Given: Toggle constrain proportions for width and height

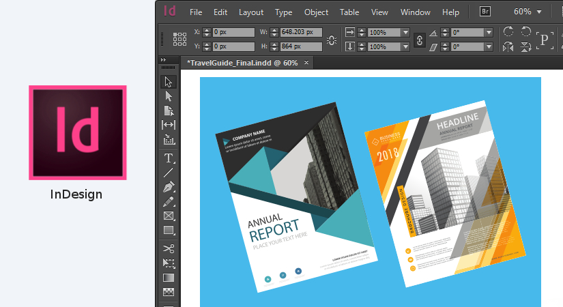Looking at the screenshot, I should (332, 40).
